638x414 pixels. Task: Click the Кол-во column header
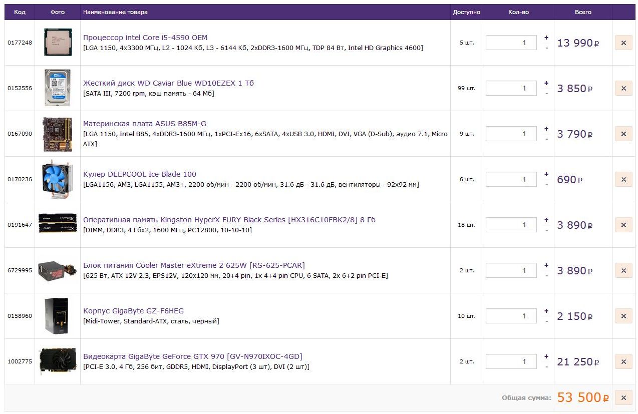click(518, 12)
